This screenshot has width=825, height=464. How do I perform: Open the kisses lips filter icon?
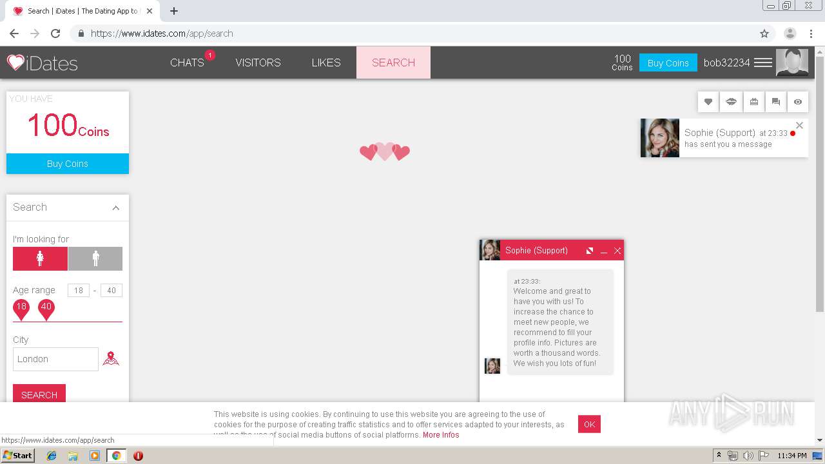[x=731, y=102]
